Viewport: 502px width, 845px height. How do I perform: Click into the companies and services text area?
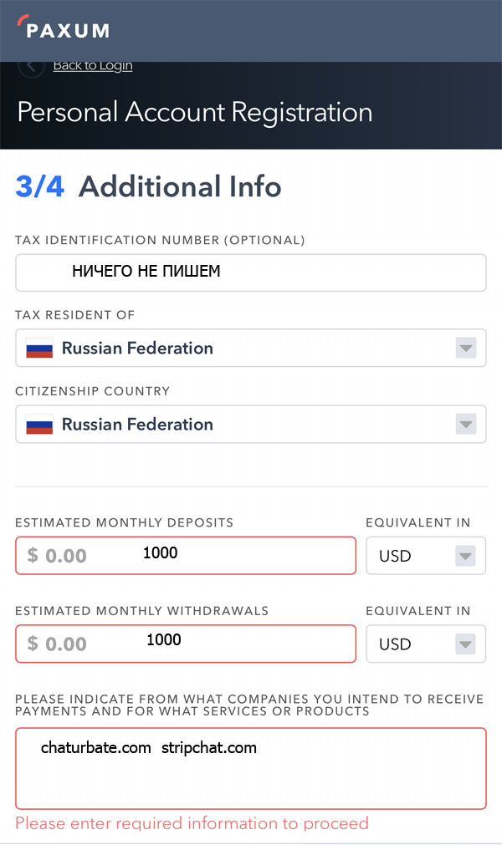pyautogui.click(x=251, y=768)
